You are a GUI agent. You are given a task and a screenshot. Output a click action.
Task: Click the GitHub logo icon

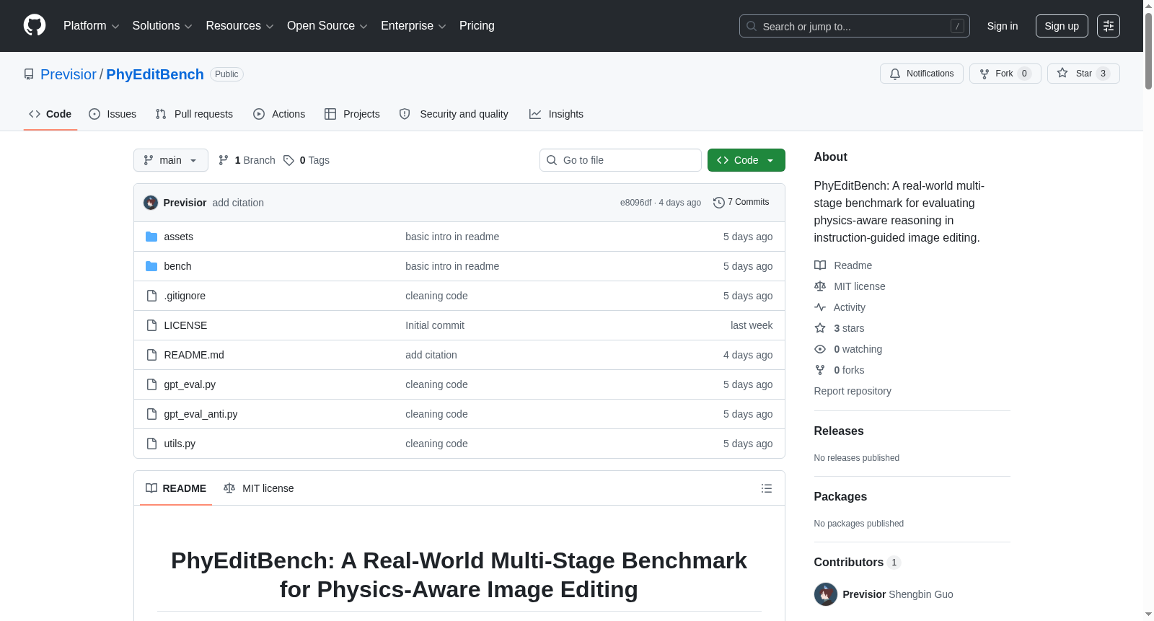click(x=35, y=25)
